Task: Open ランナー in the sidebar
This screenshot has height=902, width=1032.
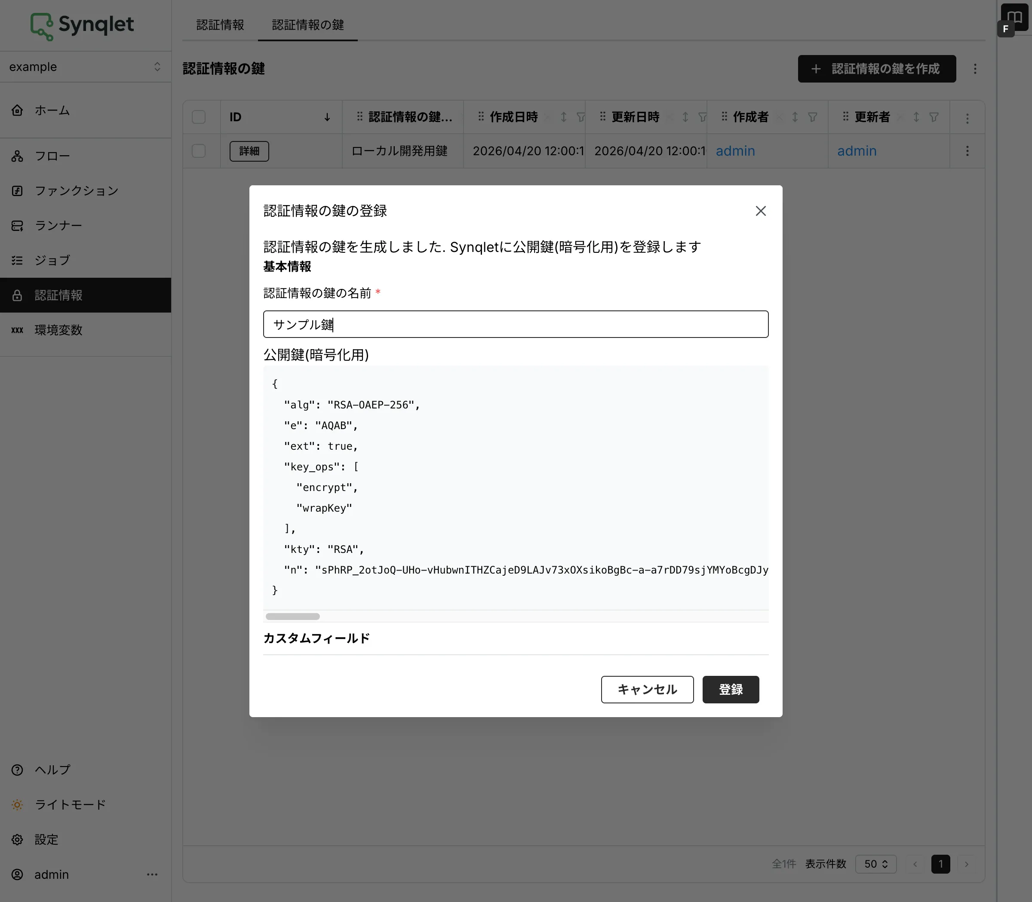Action: [x=86, y=225]
